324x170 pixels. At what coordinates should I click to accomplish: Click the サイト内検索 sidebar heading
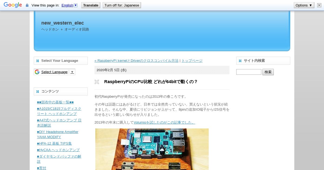coord(254,61)
